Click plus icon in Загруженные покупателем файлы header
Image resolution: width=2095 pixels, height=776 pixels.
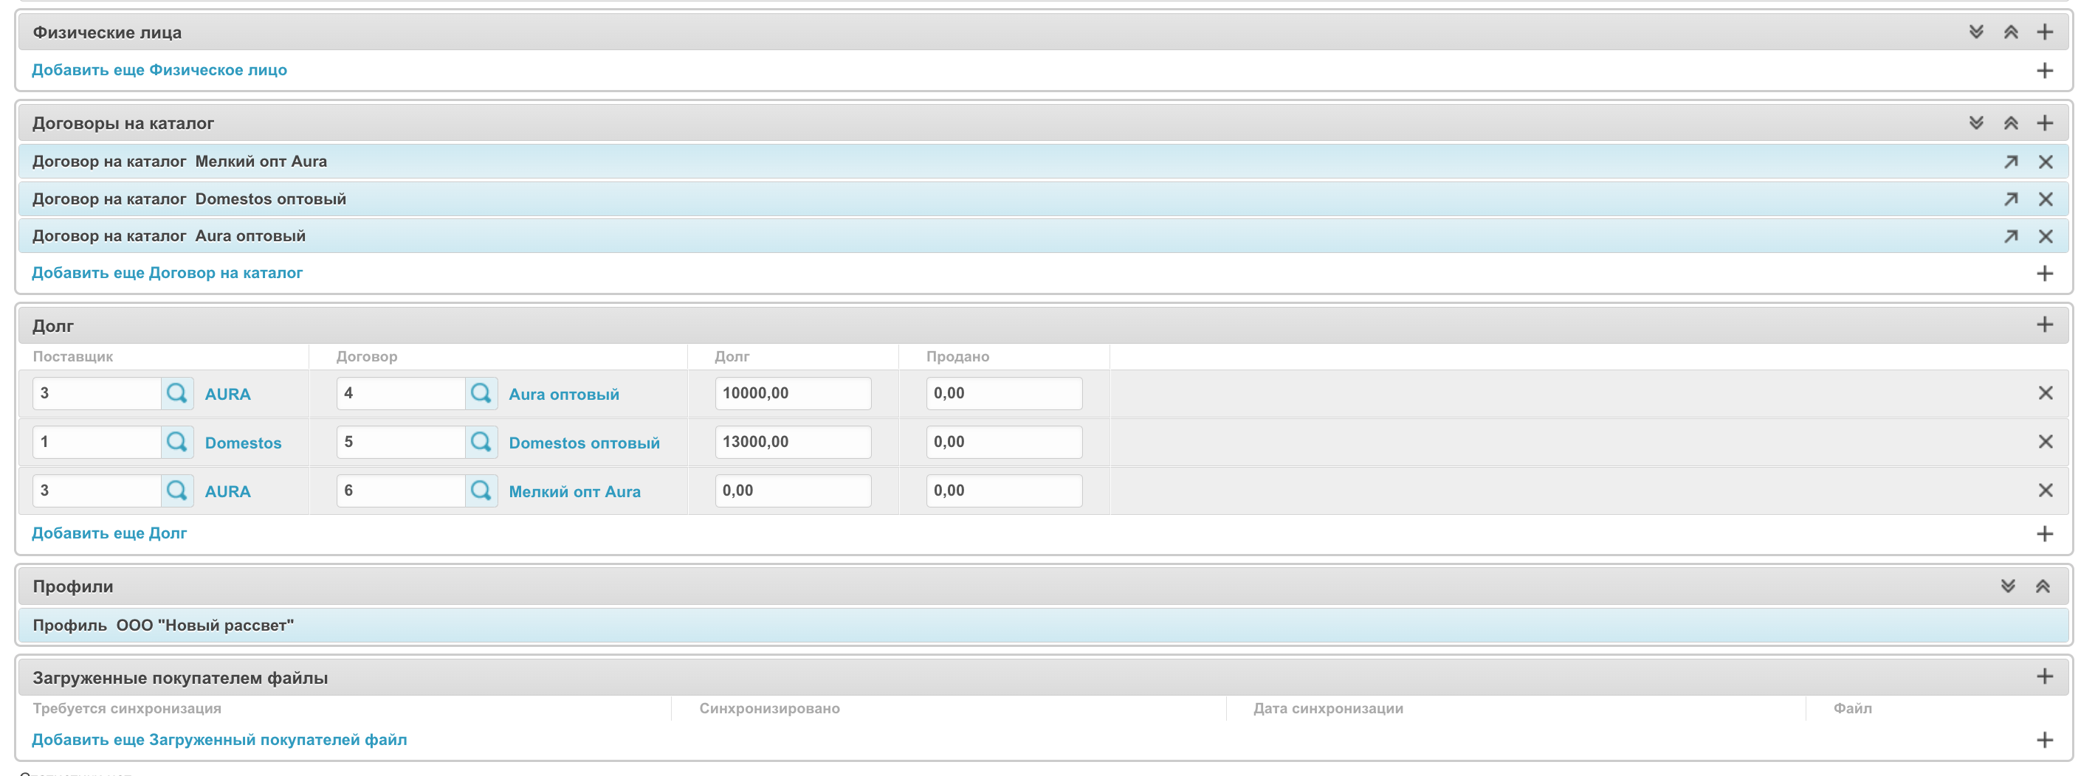(2044, 677)
